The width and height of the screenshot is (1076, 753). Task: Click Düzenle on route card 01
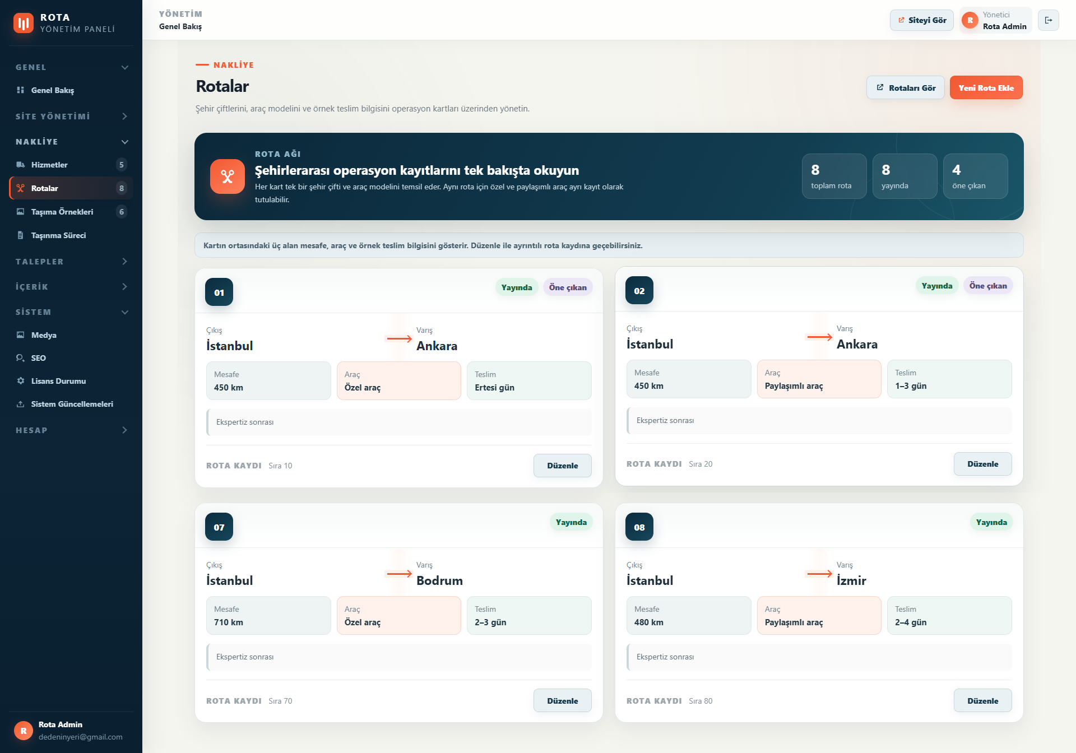pyautogui.click(x=562, y=466)
